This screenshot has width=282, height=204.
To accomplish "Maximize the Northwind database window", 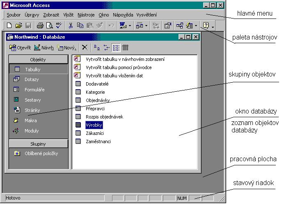I will click(x=188, y=37).
